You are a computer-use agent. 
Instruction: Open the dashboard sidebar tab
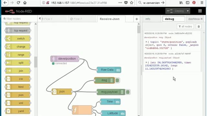(194, 19)
